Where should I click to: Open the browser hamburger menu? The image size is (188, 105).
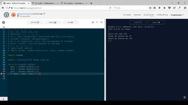[x=185, y=8]
